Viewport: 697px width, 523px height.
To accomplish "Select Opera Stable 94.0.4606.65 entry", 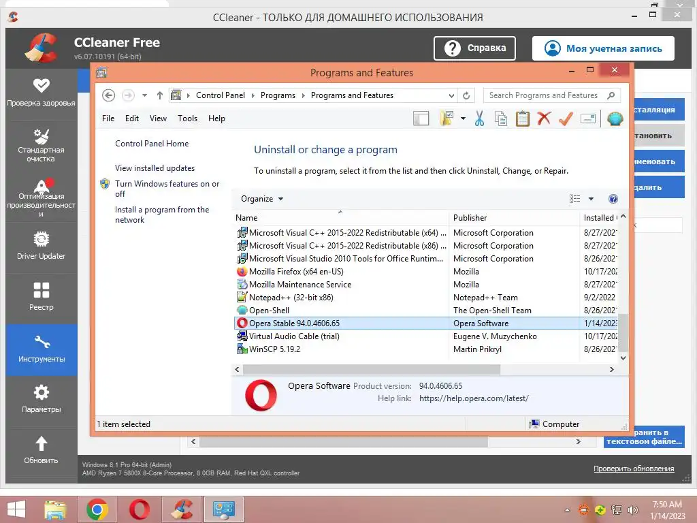I will (x=425, y=323).
